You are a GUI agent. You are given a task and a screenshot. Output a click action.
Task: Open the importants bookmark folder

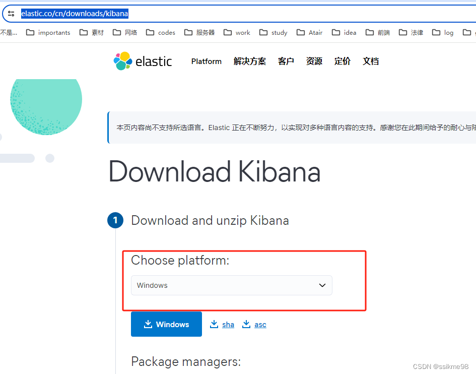pos(48,32)
